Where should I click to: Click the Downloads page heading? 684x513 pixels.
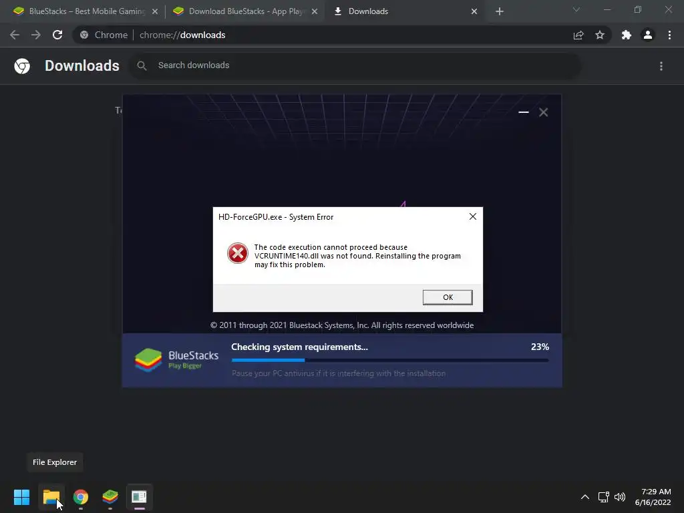point(82,66)
